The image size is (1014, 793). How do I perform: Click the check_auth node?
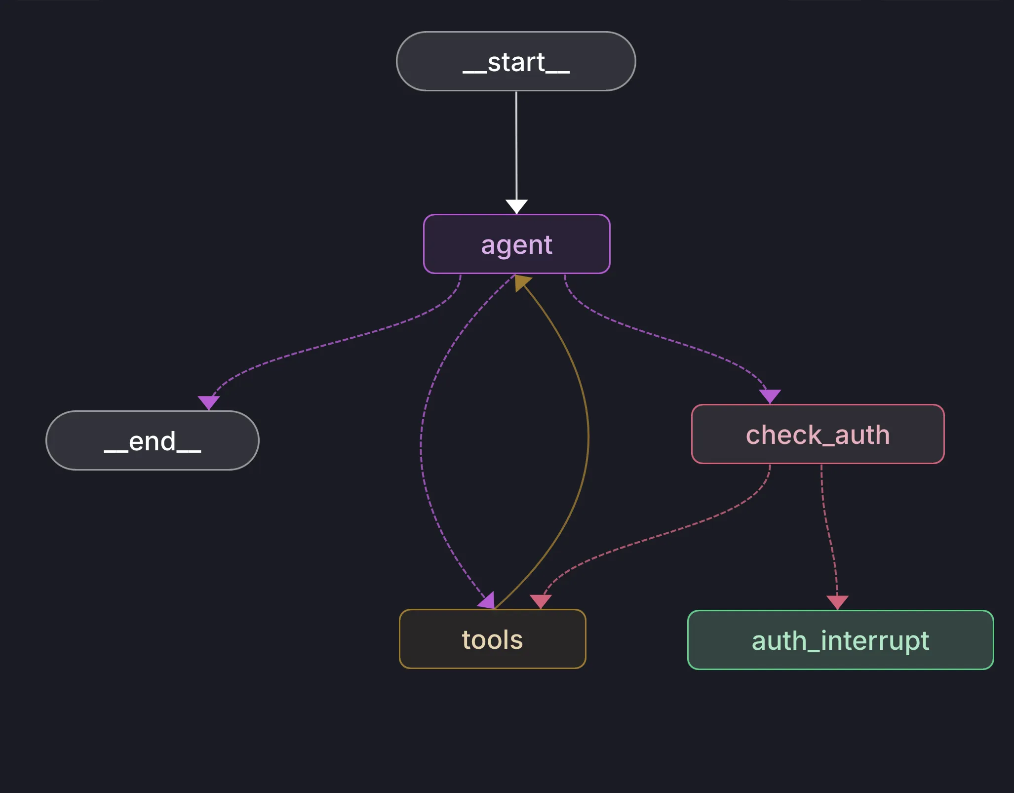(818, 435)
